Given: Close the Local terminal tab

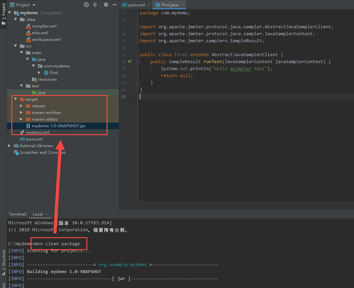Looking at the screenshot, I should pos(46,214).
